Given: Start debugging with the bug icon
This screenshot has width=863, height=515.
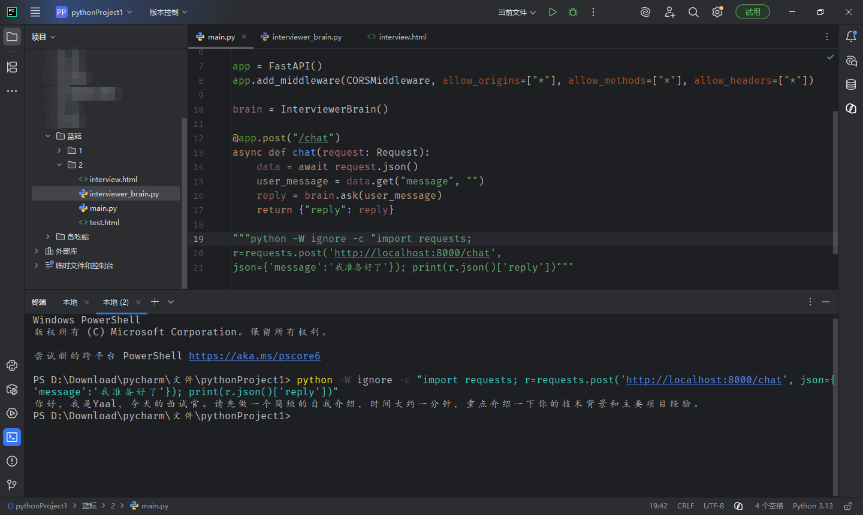Looking at the screenshot, I should (573, 12).
